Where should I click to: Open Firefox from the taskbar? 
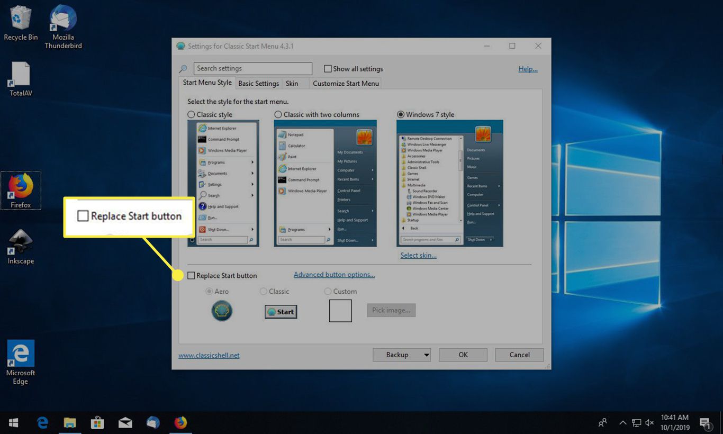(x=180, y=422)
